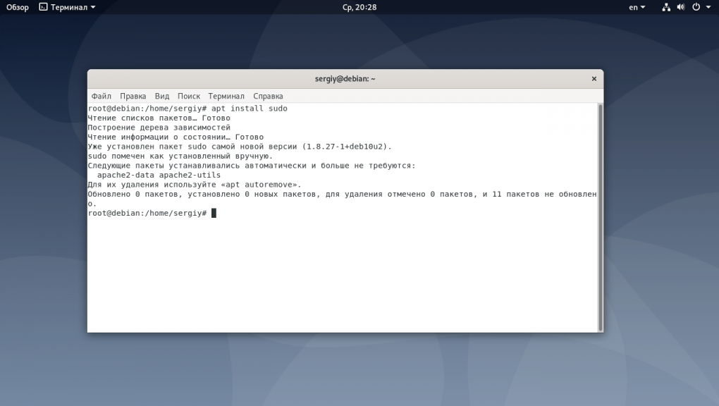Open the Терминал menu in the window menubar
This screenshot has width=719, height=406.
point(226,96)
